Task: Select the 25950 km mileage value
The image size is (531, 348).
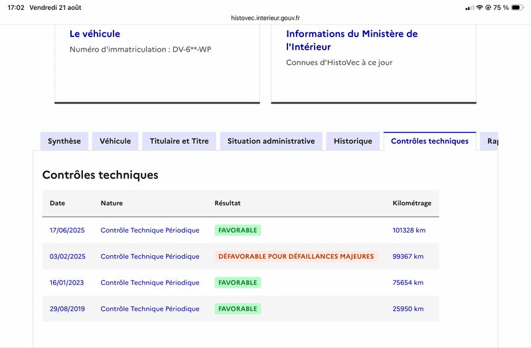Action: click(x=408, y=309)
